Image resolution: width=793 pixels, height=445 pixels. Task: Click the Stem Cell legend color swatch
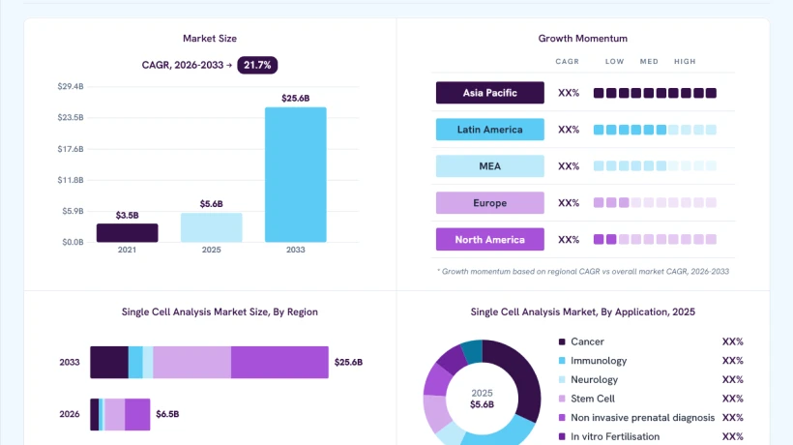point(562,399)
